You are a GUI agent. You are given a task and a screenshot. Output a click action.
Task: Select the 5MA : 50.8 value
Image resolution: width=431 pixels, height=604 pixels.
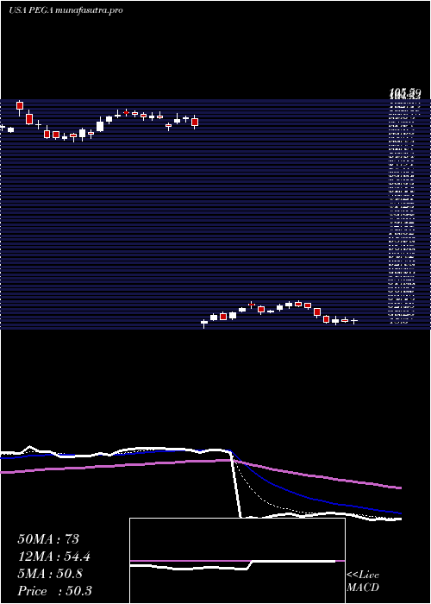(50, 574)
